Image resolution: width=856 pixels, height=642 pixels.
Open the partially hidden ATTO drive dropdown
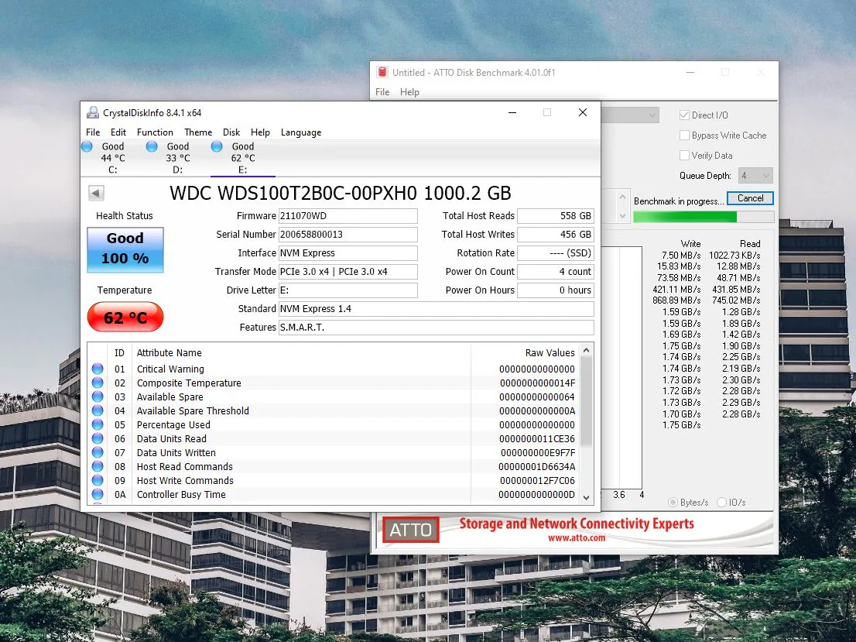click(631, 115)
